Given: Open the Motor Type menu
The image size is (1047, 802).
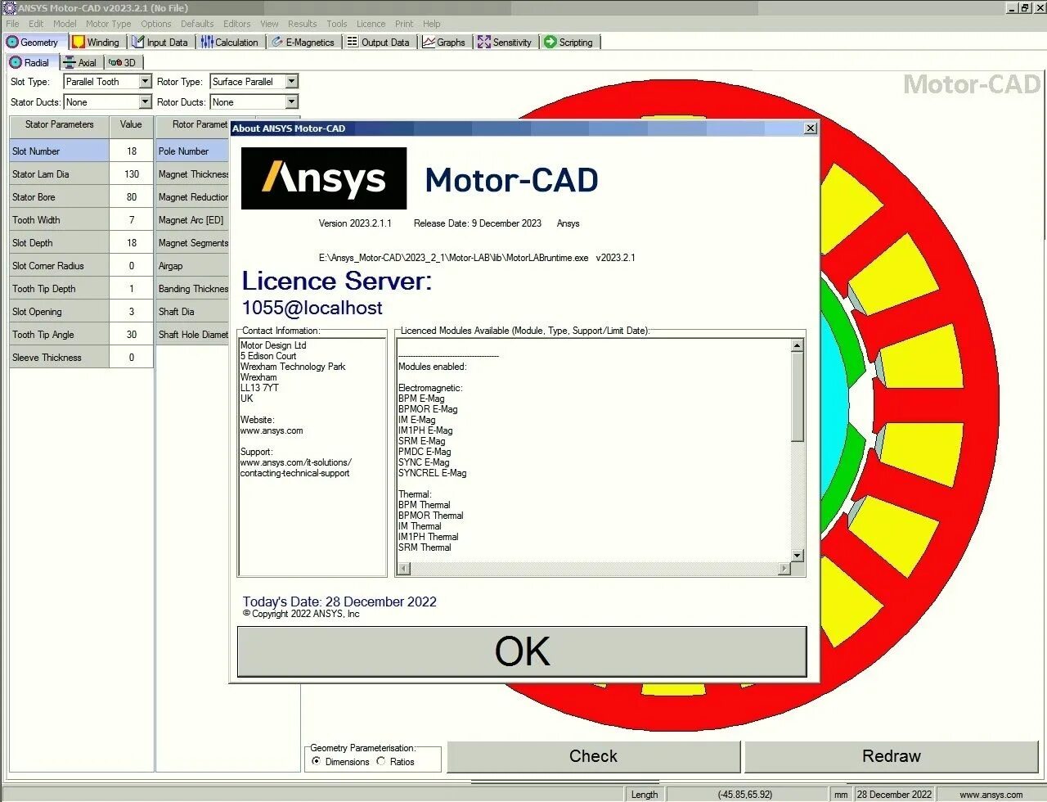Looking at the screenshot, I should point(108,24).
